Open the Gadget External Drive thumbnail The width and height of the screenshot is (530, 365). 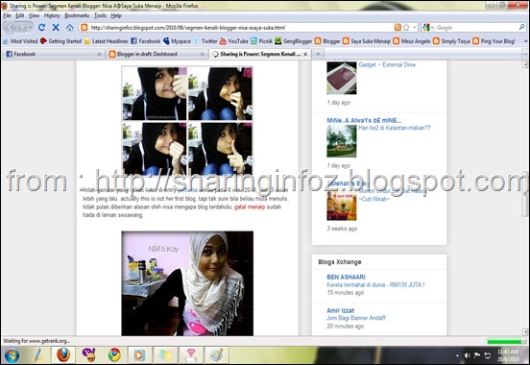pyautogui.click(x=342, y=78)
